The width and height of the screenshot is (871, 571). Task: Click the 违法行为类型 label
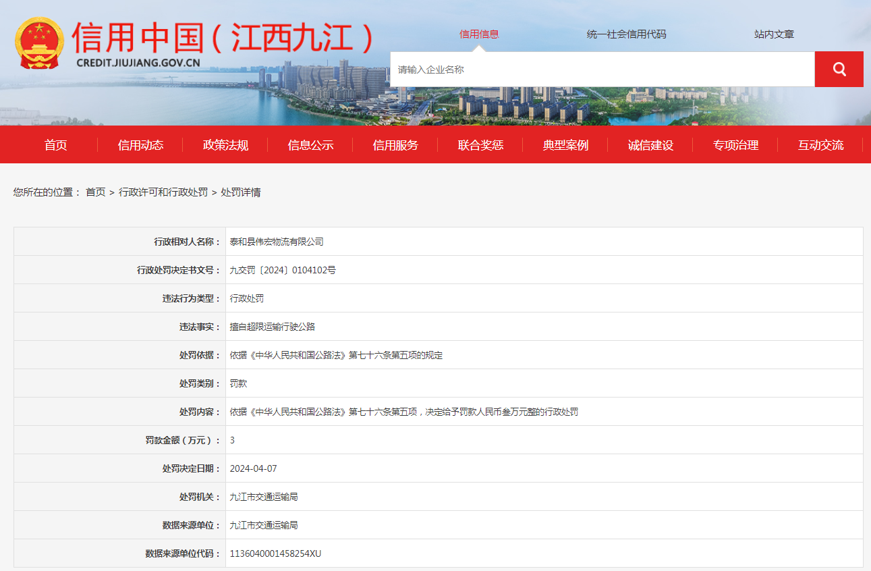click(192, 298)
